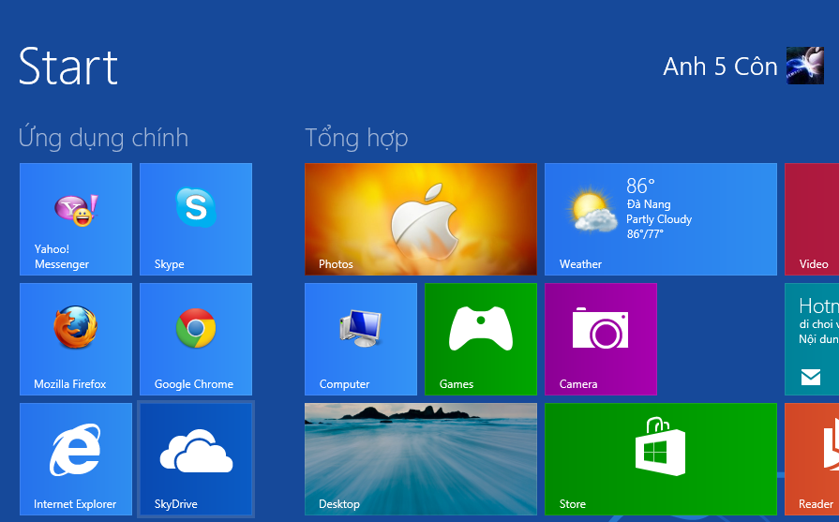Viewport: 839px width, 522px height.
Task: Select the "Tổng hợp" group heading
Action: click(x=356, y=138)
